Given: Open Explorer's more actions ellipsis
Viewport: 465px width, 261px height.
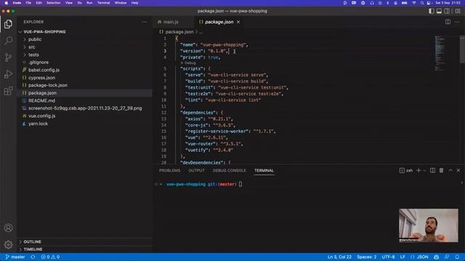Looking at the screenshot, I should pyautogui.click(x=145, y=22).
